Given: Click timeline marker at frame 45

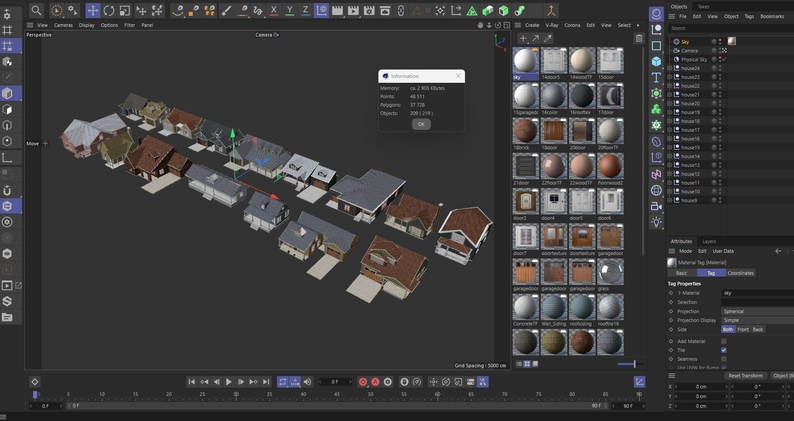Looking at the screenshot, I should tap(337, 394).
